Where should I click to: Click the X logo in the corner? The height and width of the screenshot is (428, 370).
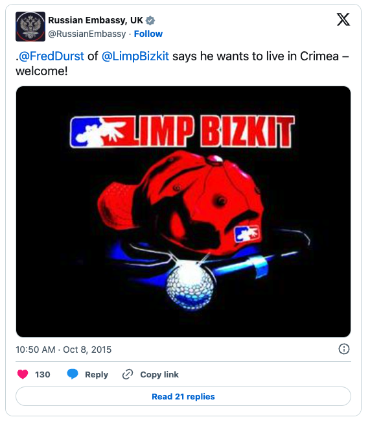[x=343, y=19]
